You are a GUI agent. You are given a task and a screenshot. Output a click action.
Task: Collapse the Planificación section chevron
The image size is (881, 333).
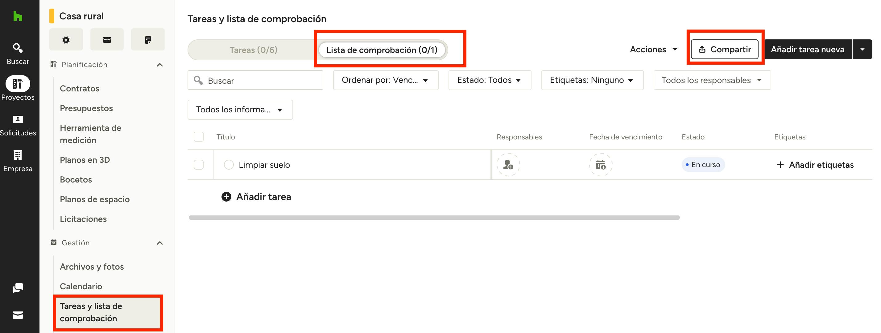159,65
